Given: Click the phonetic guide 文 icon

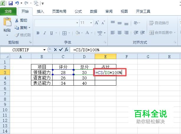Looking at the screenshot, I should click(x=100, y=33).
